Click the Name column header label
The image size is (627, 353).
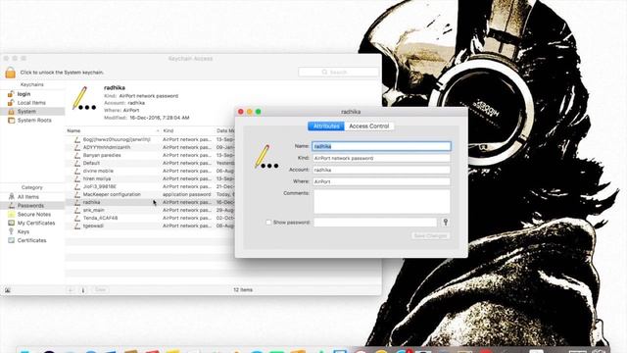(x=74, y=130)
